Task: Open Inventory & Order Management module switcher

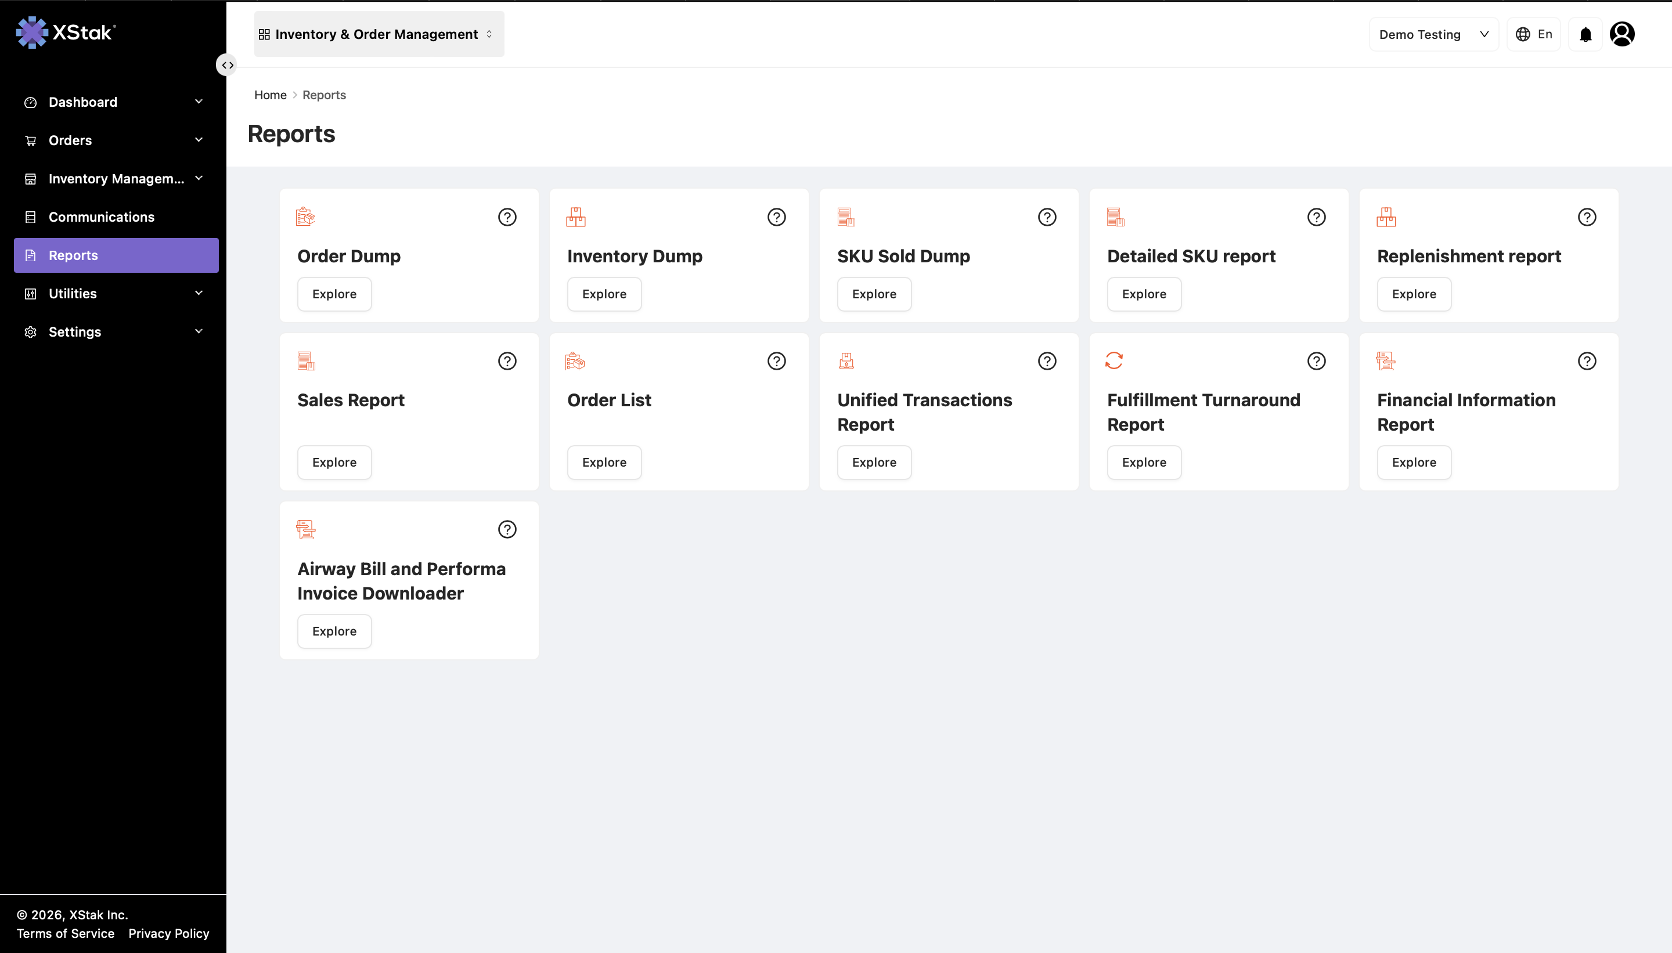Action: 379,34
